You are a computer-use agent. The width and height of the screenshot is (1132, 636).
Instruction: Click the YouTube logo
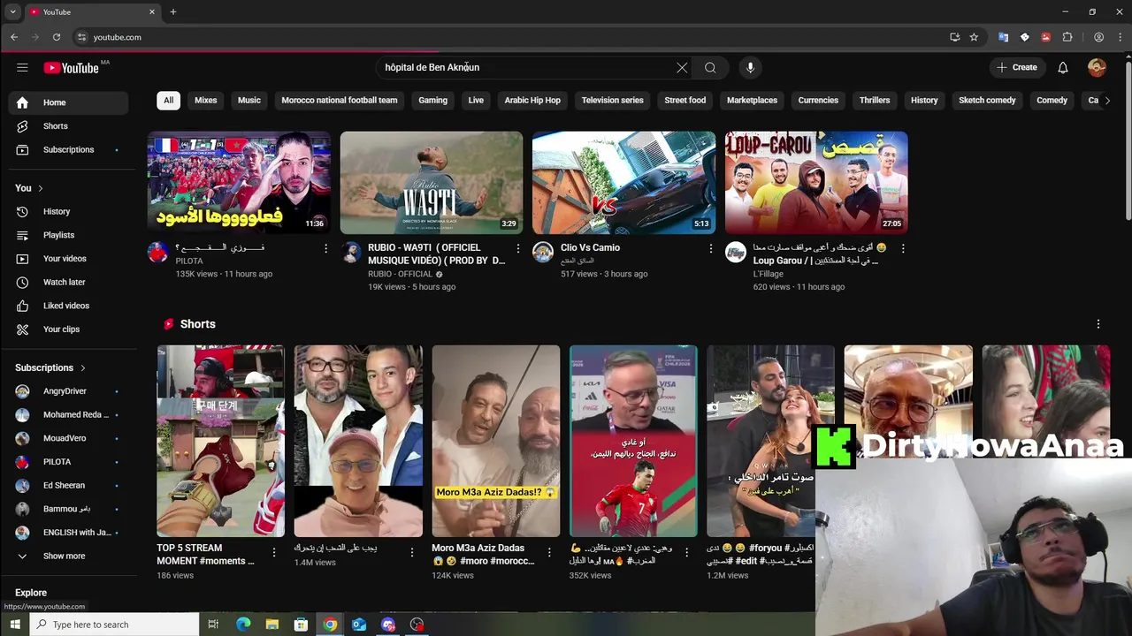(x=71, y=68)
